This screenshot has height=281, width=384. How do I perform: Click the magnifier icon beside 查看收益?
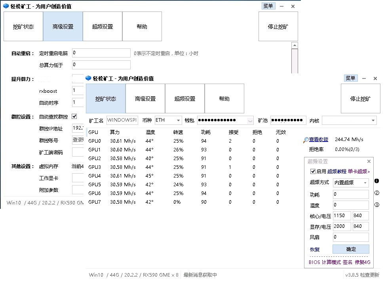pyautogui.click(x=306, y=140)
